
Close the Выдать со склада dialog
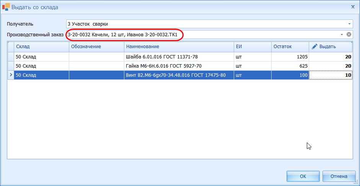click(352, 7)
